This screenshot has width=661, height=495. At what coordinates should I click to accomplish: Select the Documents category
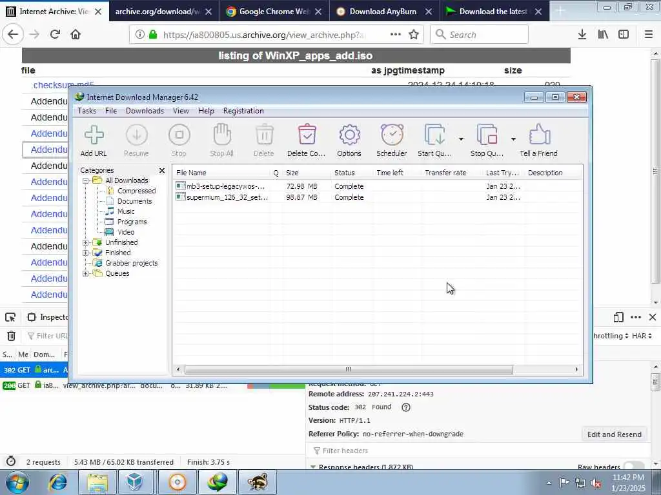click(134, 201)
